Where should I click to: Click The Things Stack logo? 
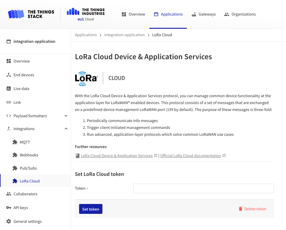pyautogui.click(x=31, y=14)
